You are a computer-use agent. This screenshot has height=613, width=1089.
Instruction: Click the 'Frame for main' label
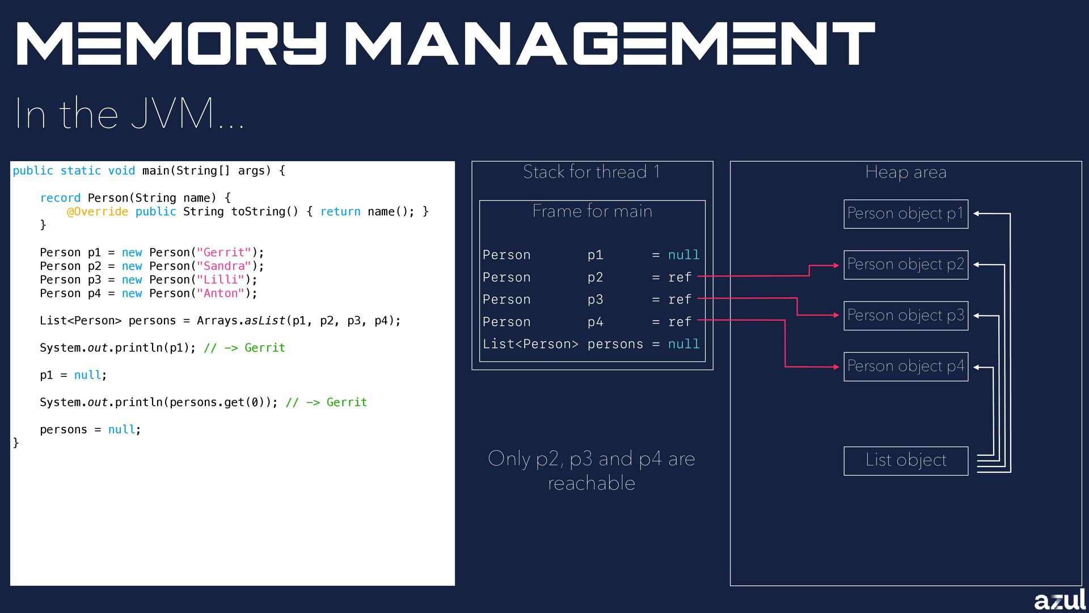[x=592, y=211]
